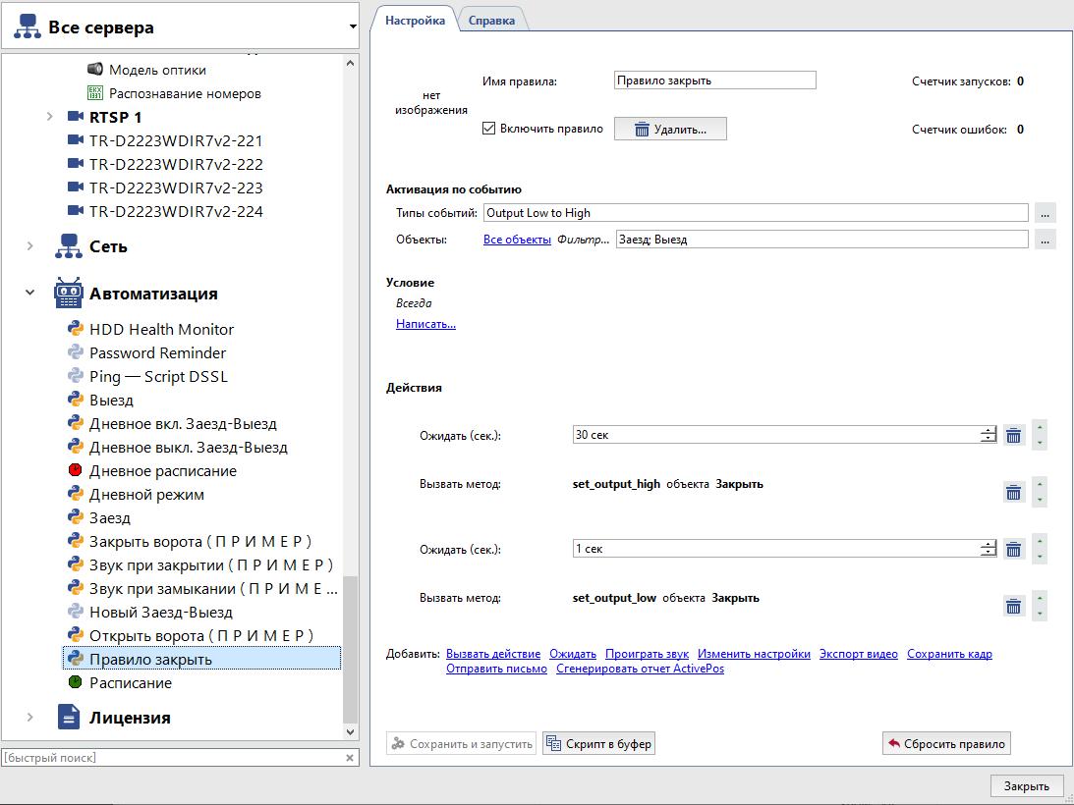Image resolution: width=1074 pixels, height=805 pixels.
Task: Click the Все объекты link
Action: (x=517, y=240)
